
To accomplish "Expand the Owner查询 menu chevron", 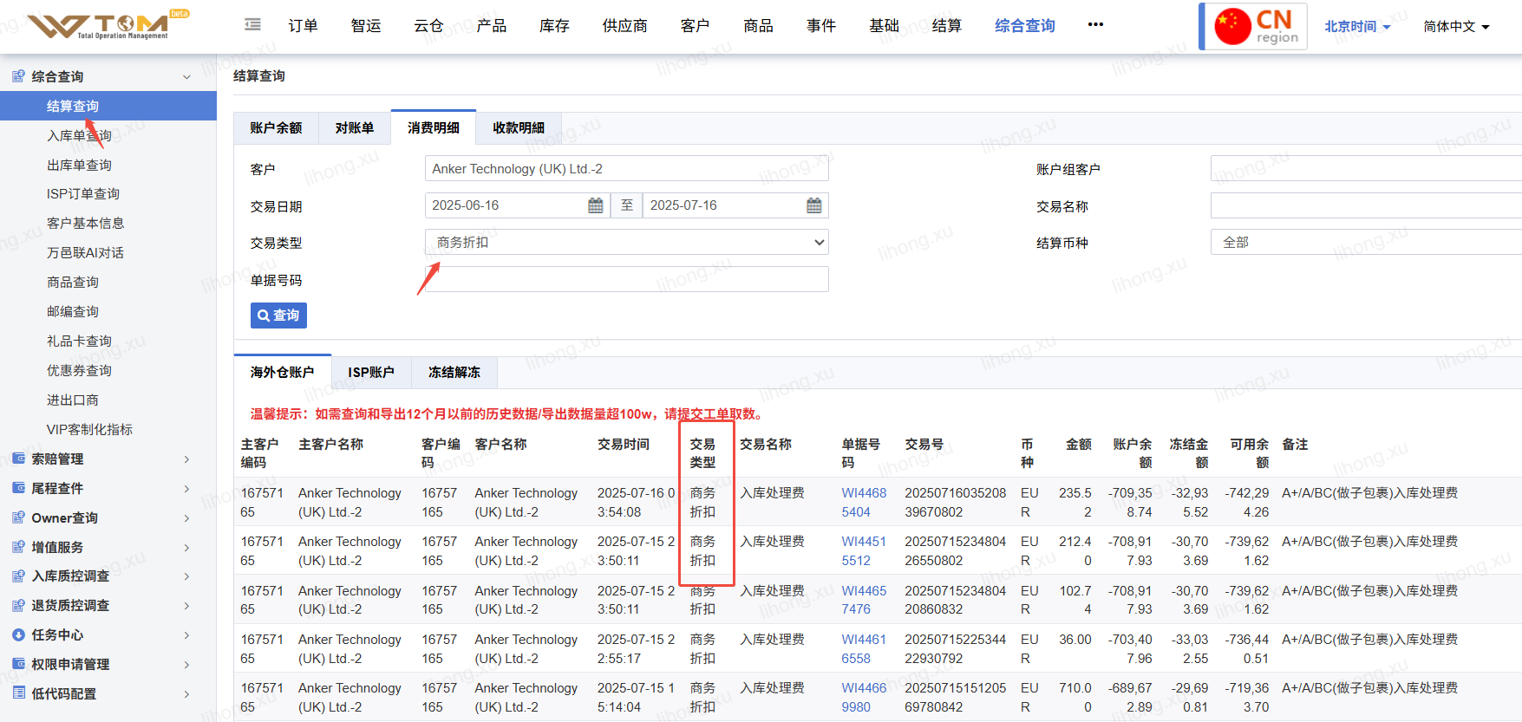I will [186, 517].
